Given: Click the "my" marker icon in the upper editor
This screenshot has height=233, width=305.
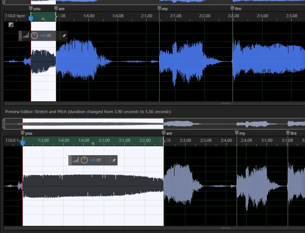Looking at the screenshot, I should click(159, 8).
